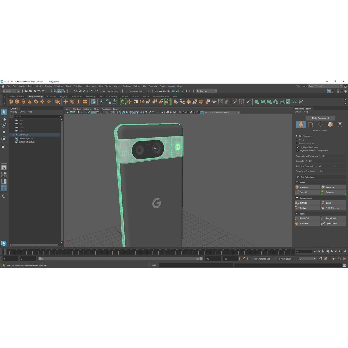
Task: Select the Move tool in the toolbox
Action: pyautogui.click(x=4, y=132)
